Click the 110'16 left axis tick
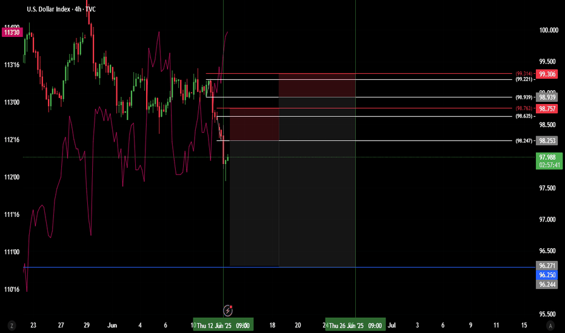565x333 pixels. point(12,289)
